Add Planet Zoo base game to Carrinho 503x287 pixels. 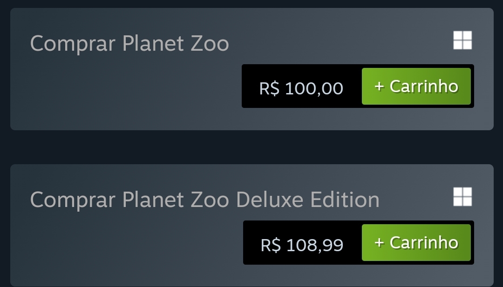(416, 86)
